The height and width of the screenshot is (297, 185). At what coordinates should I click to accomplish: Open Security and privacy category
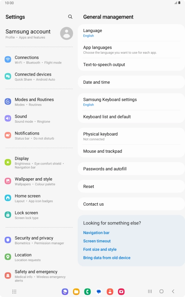(x=39, y=240)
